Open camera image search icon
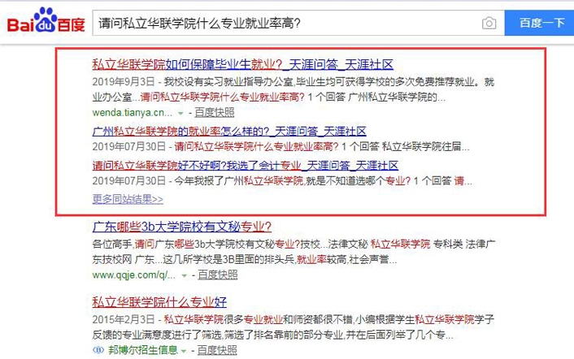 coord(489,23)
